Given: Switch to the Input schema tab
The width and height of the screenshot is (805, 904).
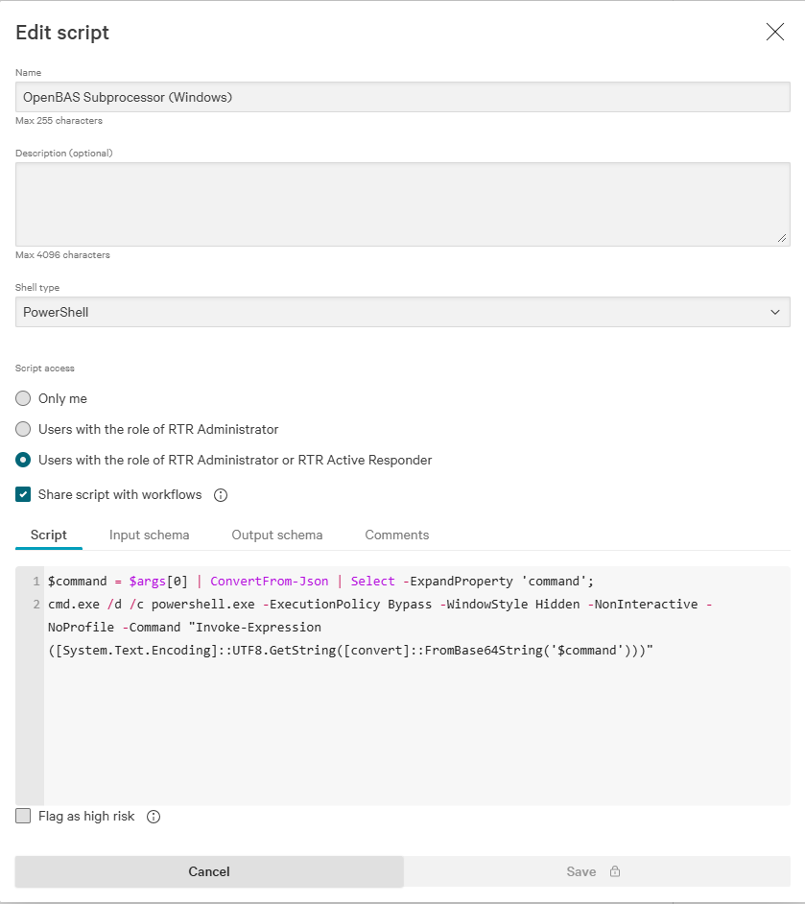Looking at the screenshot, I should (x=150, y=535).
